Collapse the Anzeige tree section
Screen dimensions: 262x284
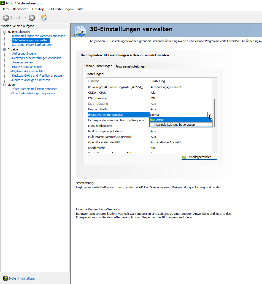click(x=4, y=49)
